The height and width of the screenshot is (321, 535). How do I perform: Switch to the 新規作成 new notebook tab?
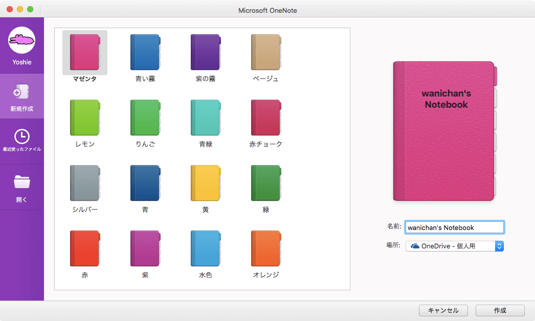tap(22, 96)
